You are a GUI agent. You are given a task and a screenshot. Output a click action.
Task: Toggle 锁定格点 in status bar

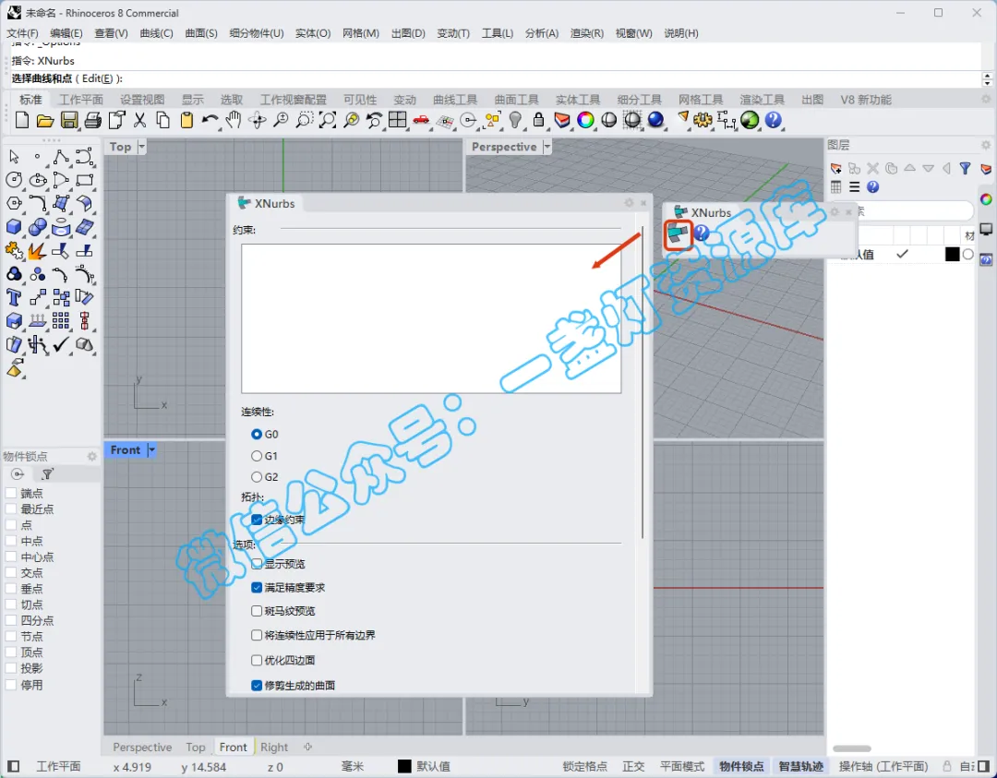(585, 767)
